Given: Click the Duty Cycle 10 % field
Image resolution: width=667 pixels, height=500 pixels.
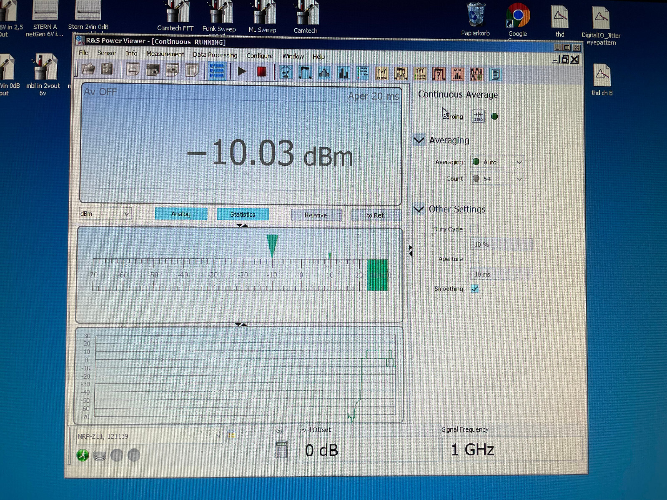Looking at the screenshot, I should pyautogui.click(x=502, y=244).
